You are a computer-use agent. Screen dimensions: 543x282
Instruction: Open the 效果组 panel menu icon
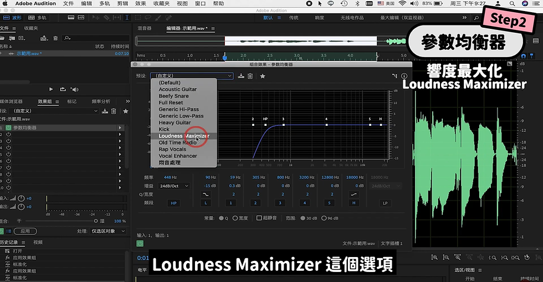coord(57,101)
